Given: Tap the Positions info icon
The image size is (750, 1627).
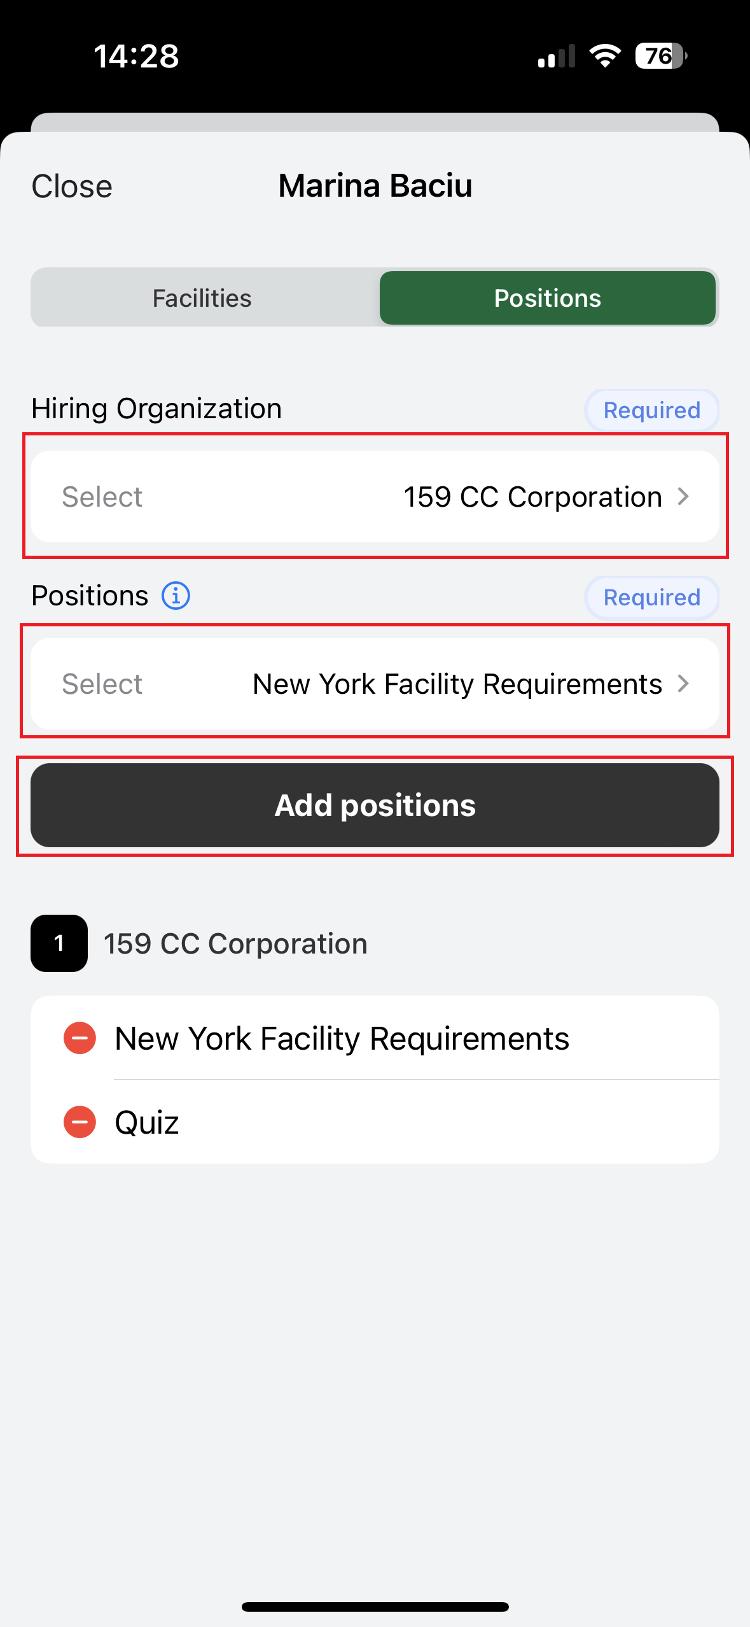Looking at the screenshot, I should [x=176, y=596].
